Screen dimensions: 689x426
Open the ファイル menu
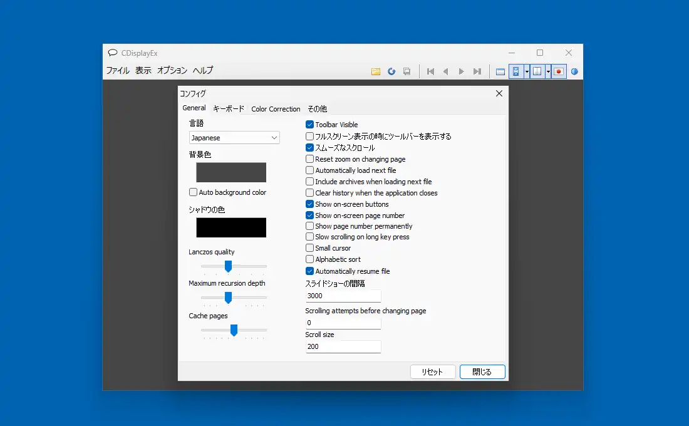pyautogui.click(x=118, y=71)
